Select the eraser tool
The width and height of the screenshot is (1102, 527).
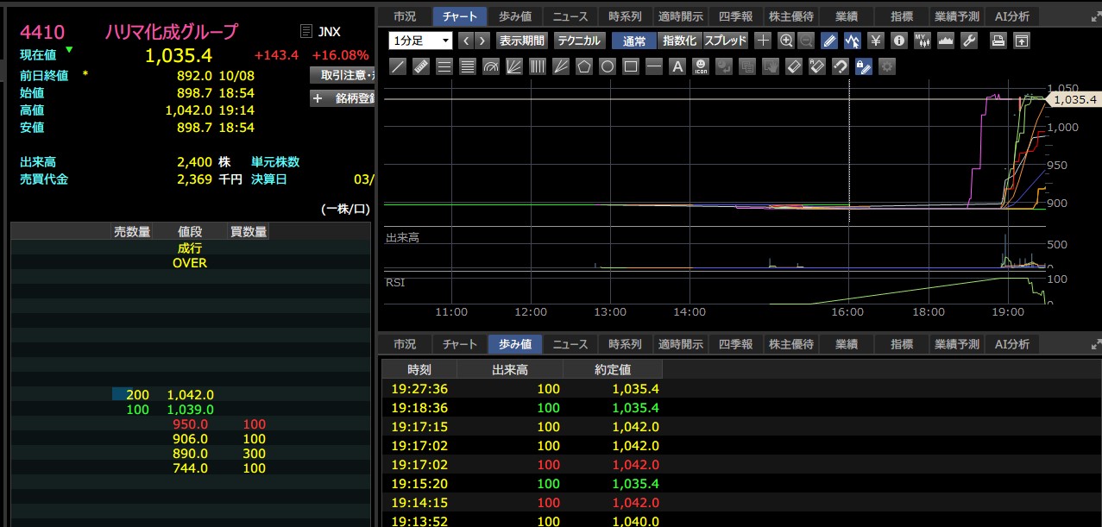793,66
